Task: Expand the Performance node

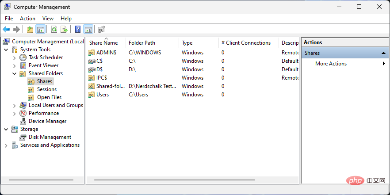Action: [x=15, y=113]
